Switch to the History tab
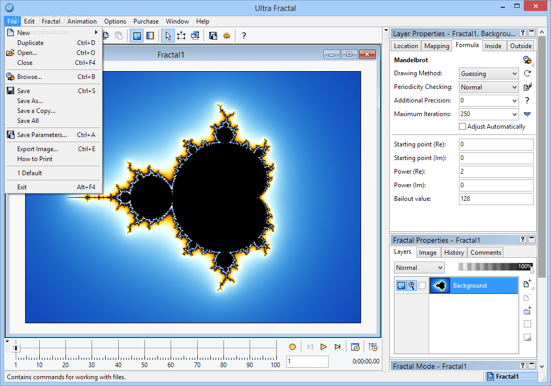Image resolution: width=551 pixels, height=386 pixels. pos(454,253)
